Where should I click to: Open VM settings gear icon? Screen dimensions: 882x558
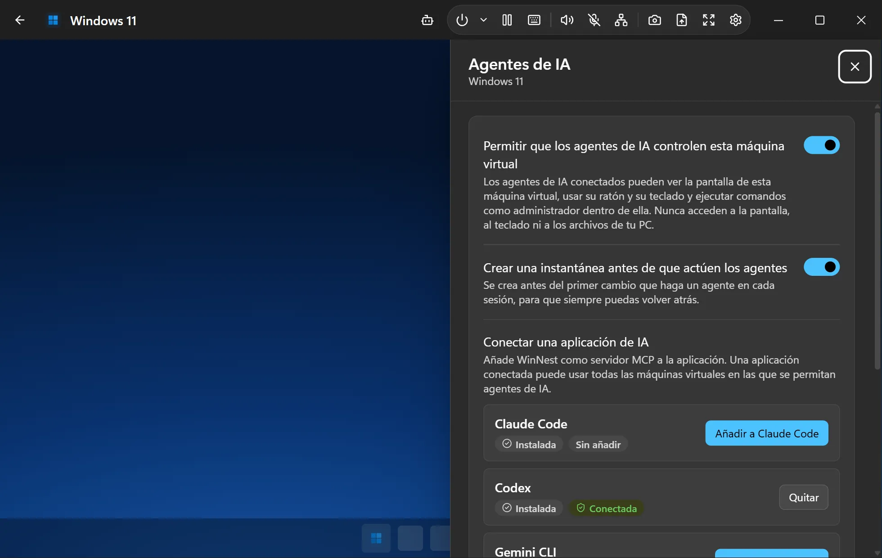point(736,20)
